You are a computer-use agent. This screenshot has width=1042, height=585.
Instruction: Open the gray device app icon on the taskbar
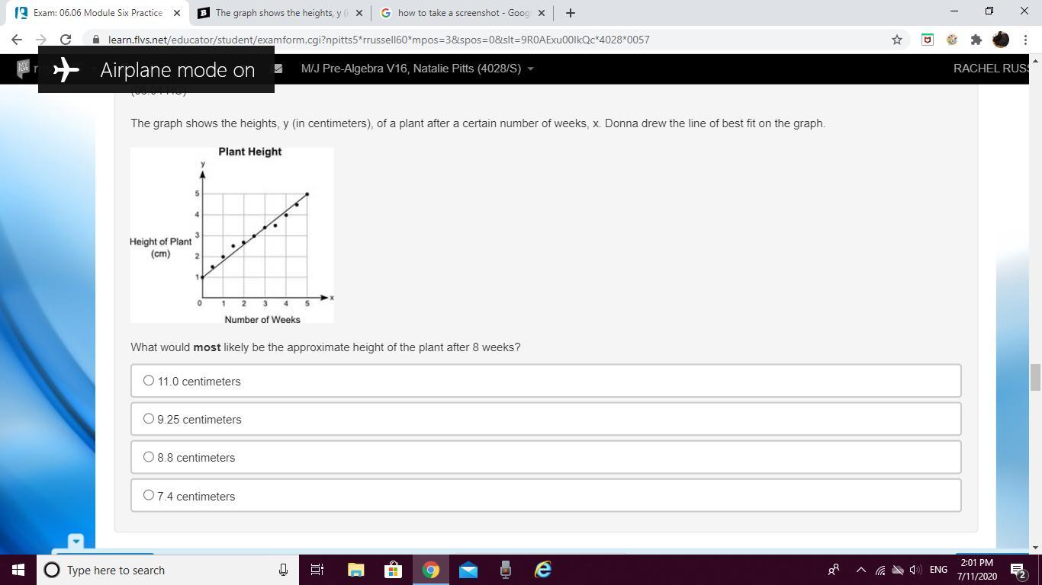(x=505, y=570)
